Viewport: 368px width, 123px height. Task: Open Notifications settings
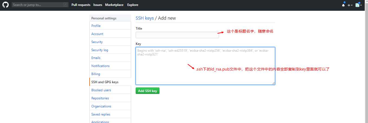110,66
